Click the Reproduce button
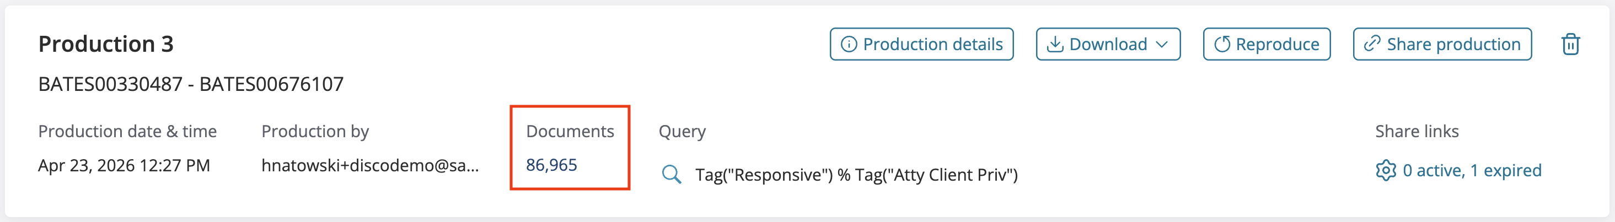Viewport: 1615px width, 222px height. pyautogui.click(x=1267, y=44)
